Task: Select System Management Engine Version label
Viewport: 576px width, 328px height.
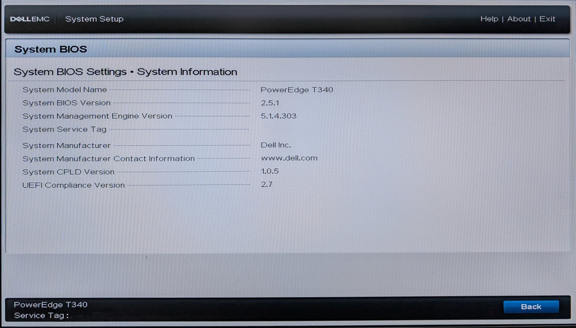Action: coord(97,116)
